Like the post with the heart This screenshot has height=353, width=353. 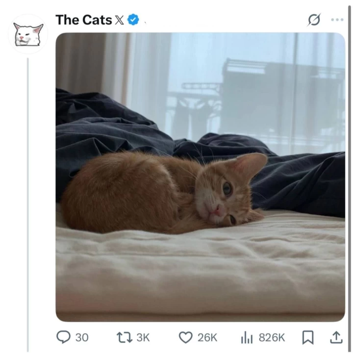coord(185,337)
